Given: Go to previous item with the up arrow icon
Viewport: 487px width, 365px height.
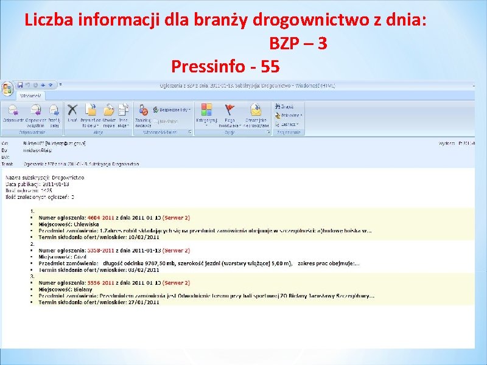Looking at the screenshot, I should [43, 85].
